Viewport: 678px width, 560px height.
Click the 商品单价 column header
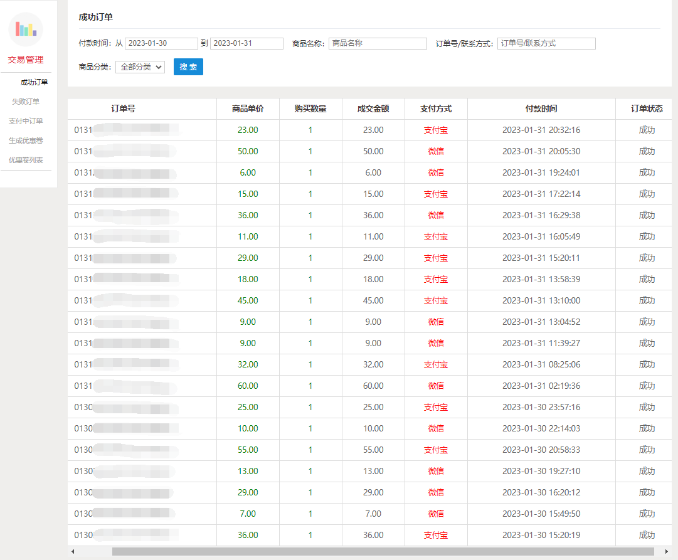click(x=248, y=109)
